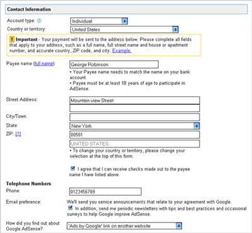This screenshot has height=233, width=252.
Task: Click the service announcements sentence
Action: point(149,202)
